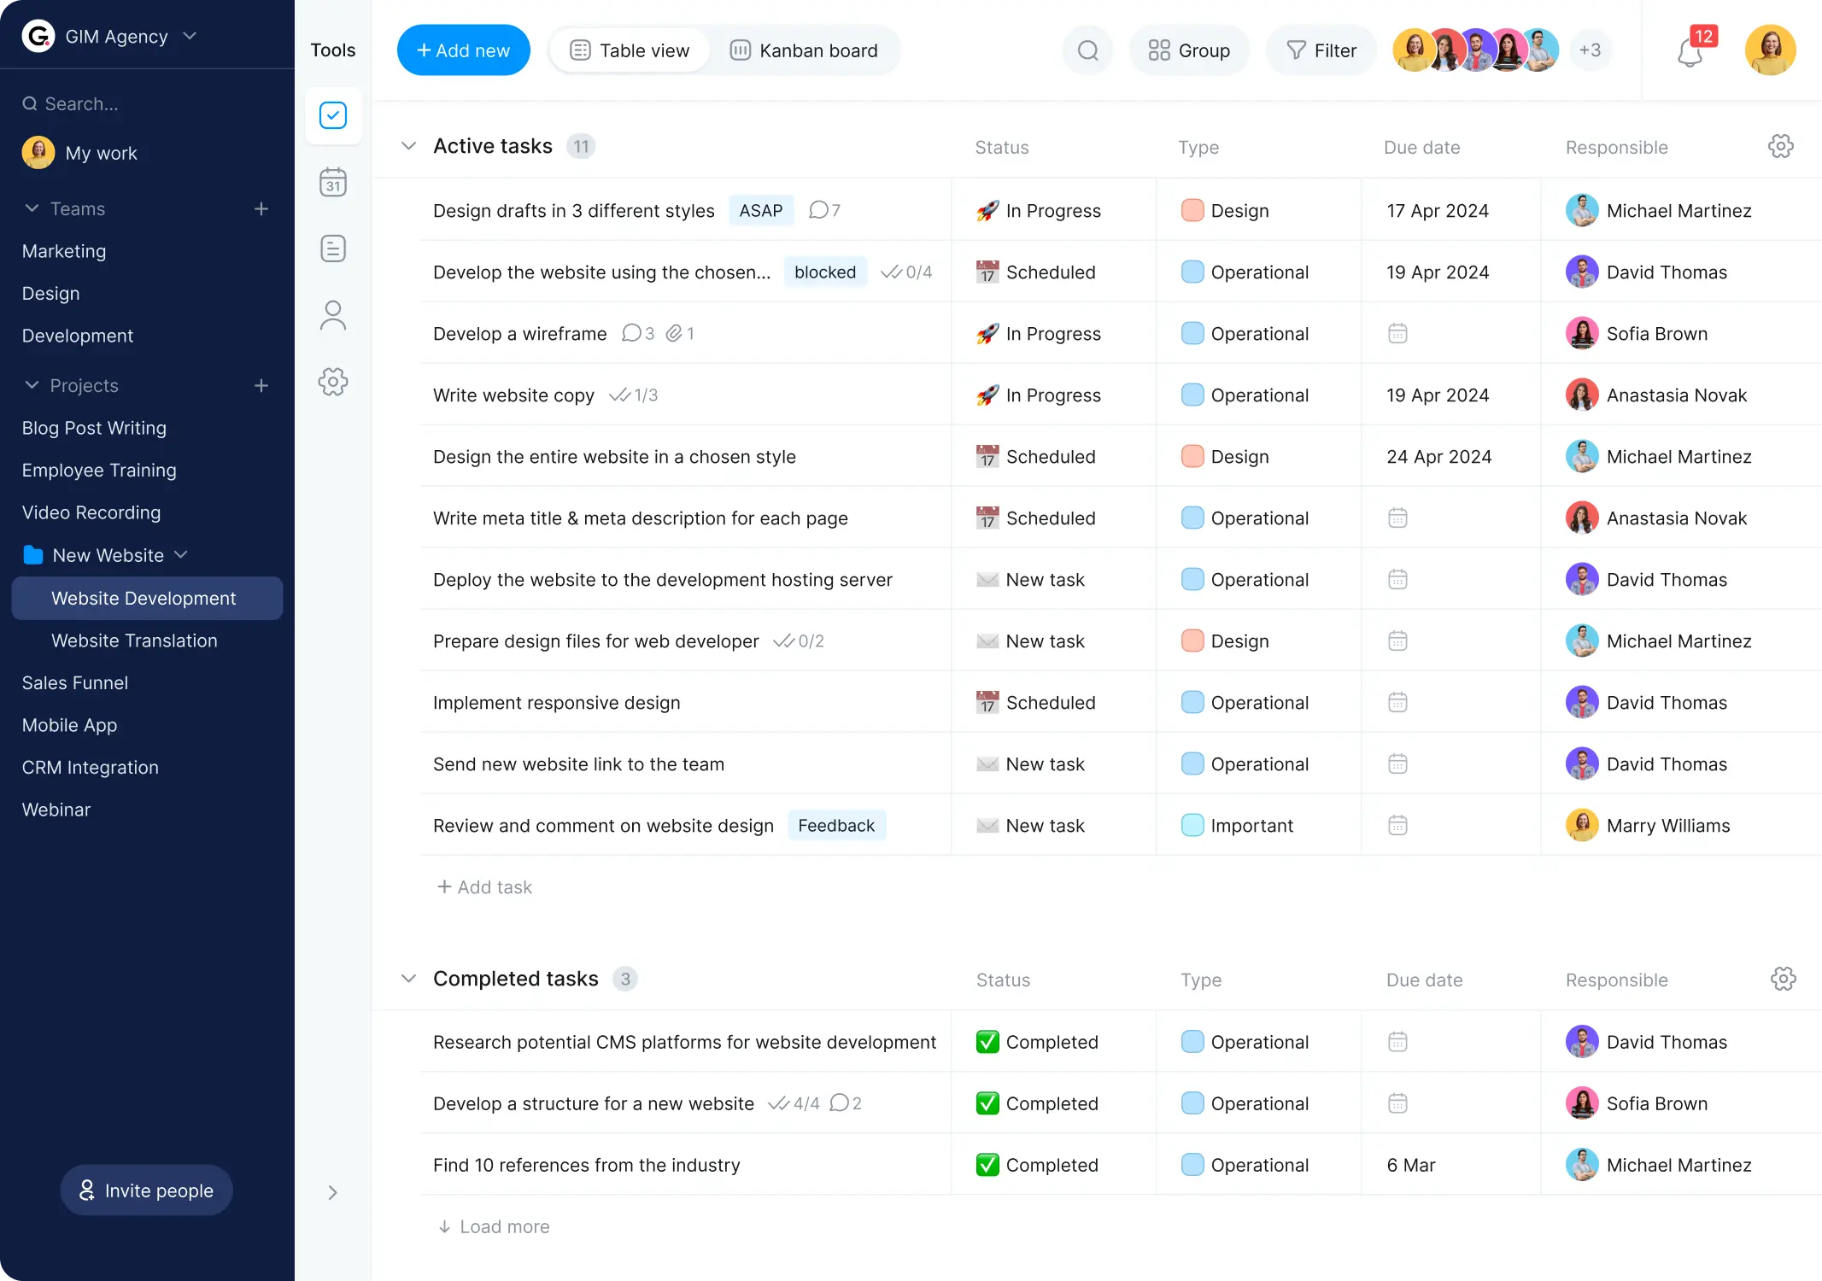The width and height of the screenshot is (1822, 1281).
Task: Switch to Kanban board
Action: 804,50
